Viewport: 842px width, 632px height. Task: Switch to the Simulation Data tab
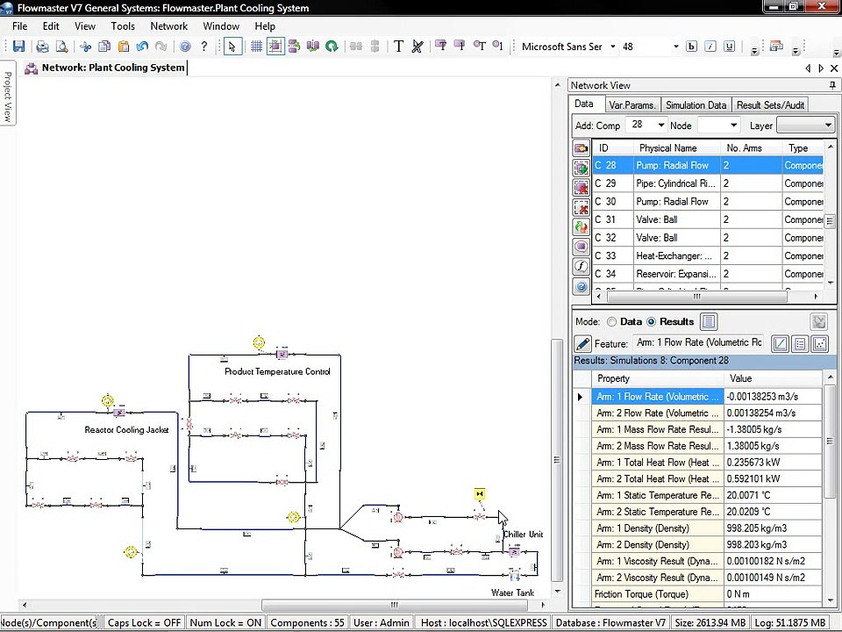(696, 105)
